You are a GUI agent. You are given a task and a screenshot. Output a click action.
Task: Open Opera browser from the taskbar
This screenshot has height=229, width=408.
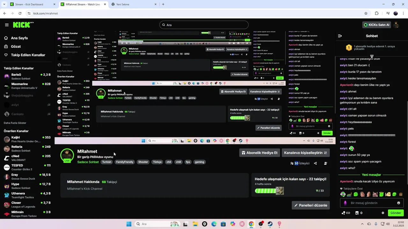coord(242,224)
